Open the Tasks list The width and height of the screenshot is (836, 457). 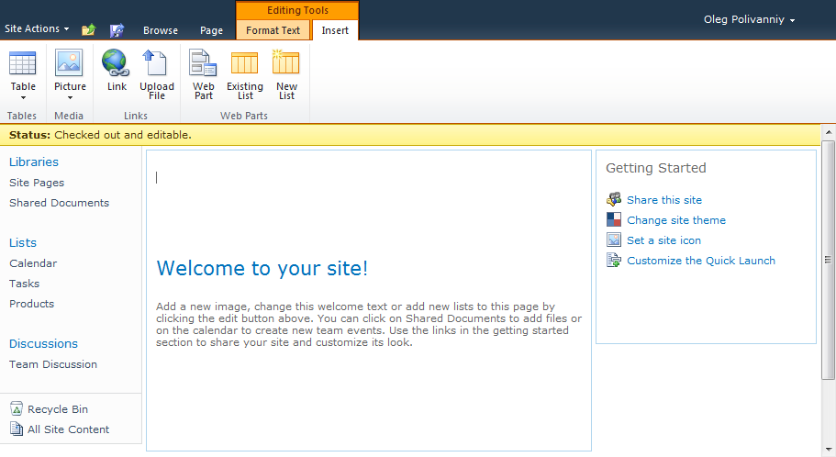pos(24,284)
